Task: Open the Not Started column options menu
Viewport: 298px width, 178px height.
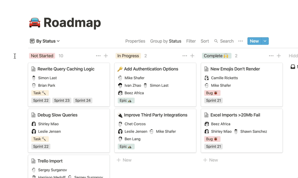Action: (98, 55)
